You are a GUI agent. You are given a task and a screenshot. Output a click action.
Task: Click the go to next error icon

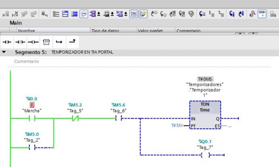coord(163,14)
